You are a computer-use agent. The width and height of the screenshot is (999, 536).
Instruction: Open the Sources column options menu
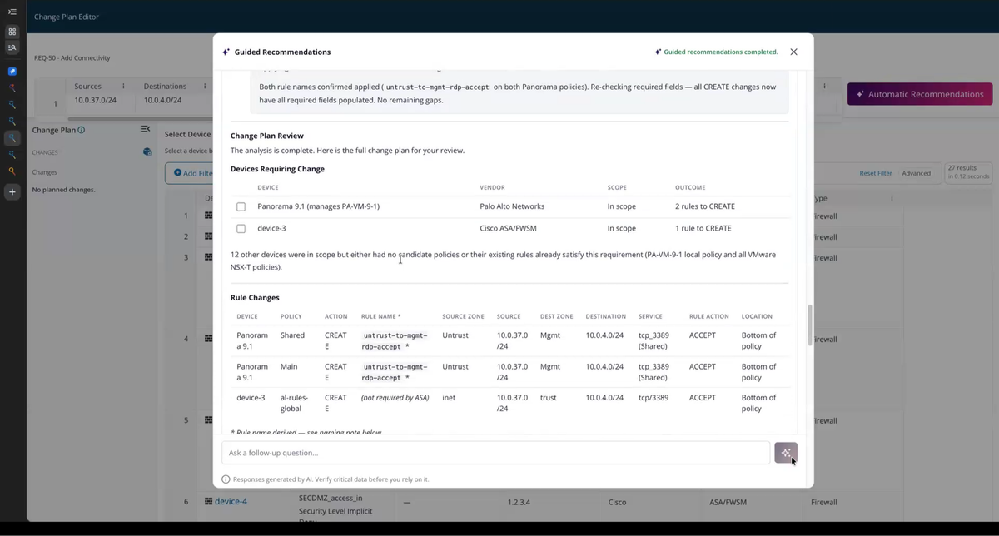point(123,86)
